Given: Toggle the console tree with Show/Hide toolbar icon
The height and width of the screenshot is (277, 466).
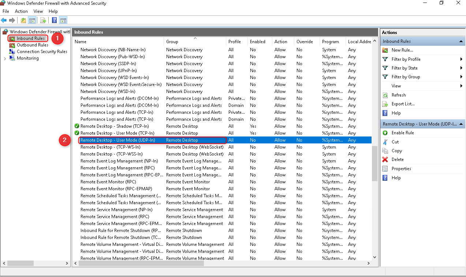Looking at the screenshot, I should (x=32, y=20).
